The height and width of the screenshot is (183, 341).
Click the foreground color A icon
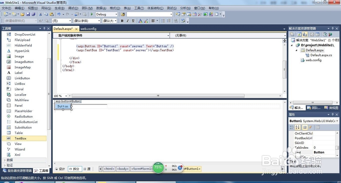coord(140,21)
